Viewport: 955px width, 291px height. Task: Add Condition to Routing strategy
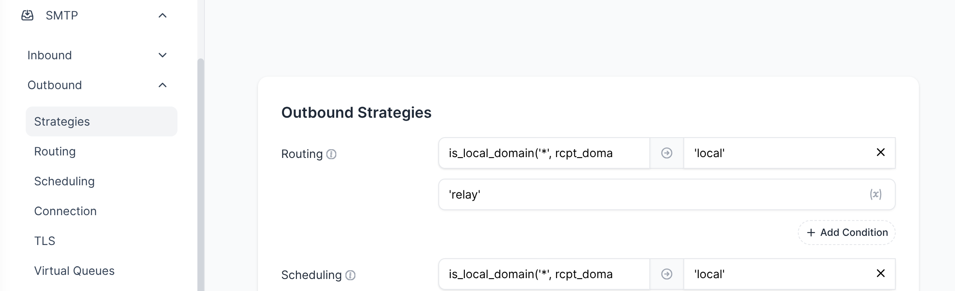(x=846, y=233)
